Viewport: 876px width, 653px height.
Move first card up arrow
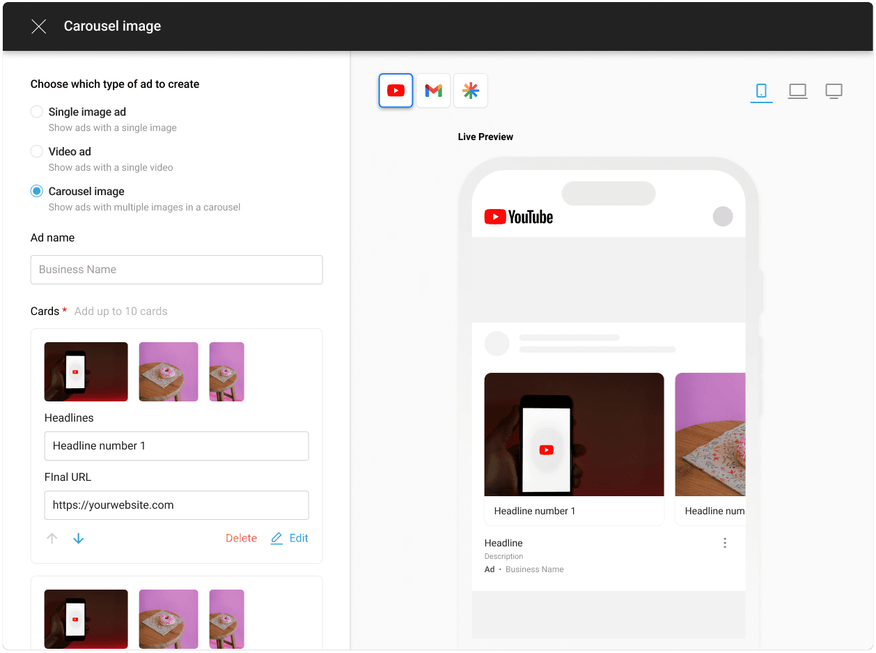(52, 538)
